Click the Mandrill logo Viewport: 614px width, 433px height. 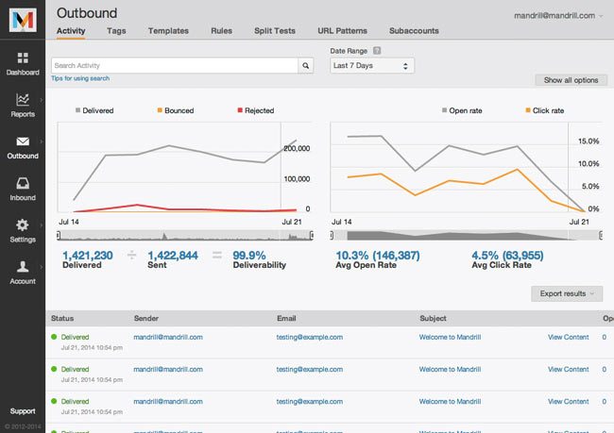click(23, 20)
